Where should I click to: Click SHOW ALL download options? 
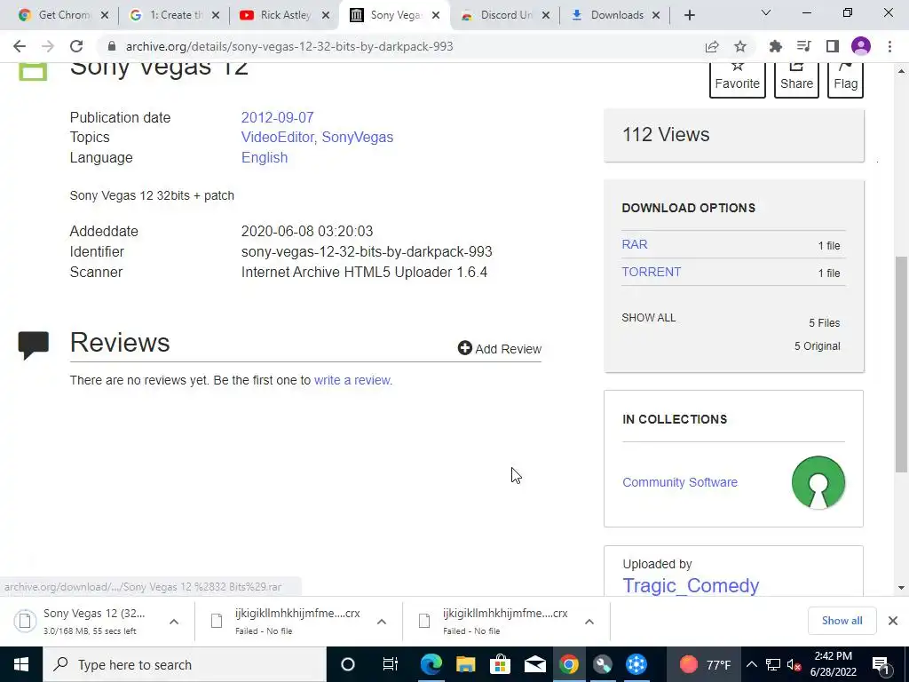(648, 317)
